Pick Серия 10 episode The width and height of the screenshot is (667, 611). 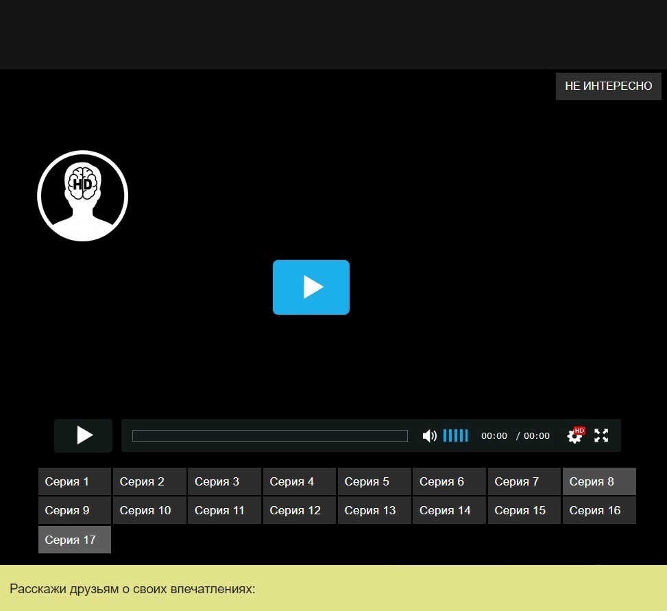coord(149,510)
